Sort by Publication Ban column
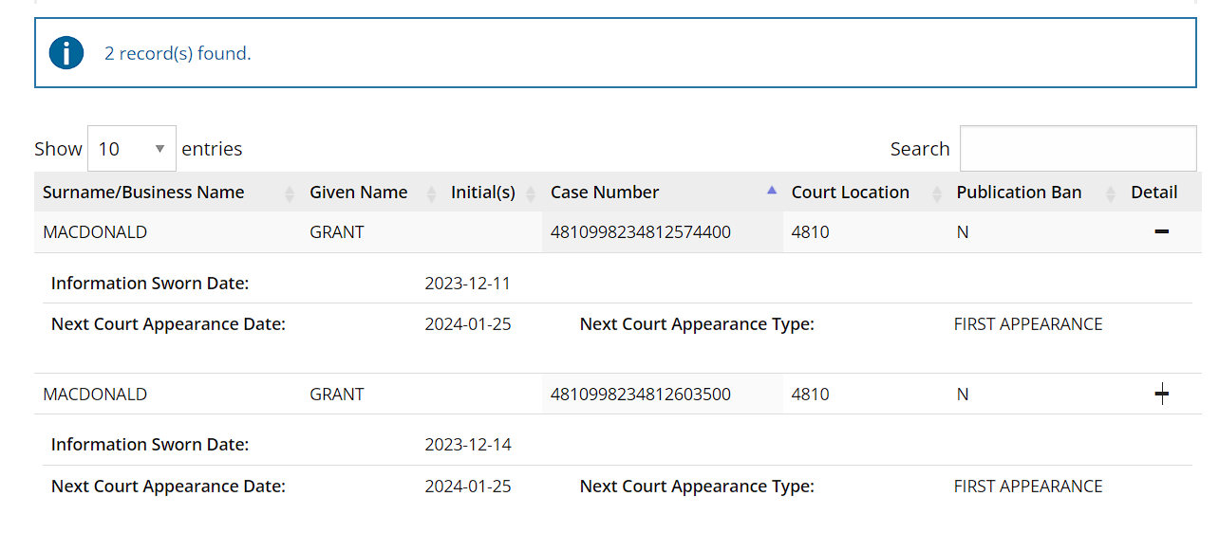Screen dimensions: 1219x533 [1035, 193]
